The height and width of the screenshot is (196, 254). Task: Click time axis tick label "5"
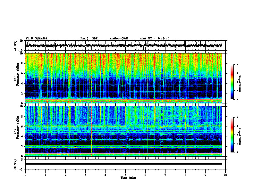tap(125, 175)
